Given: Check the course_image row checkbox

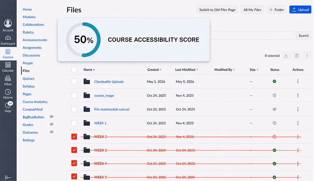Looking at the screenshot, I should [74, 95].
